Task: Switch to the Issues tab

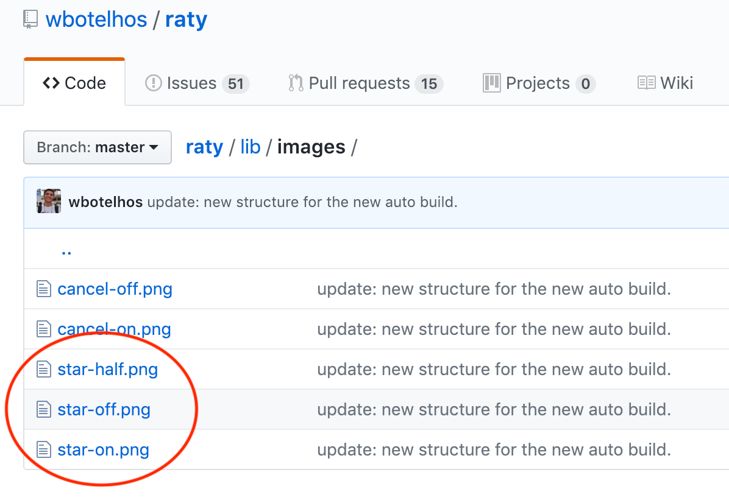Action: [x=197, y=83]
